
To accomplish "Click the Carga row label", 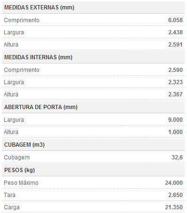I will click(x=12, y=207).
